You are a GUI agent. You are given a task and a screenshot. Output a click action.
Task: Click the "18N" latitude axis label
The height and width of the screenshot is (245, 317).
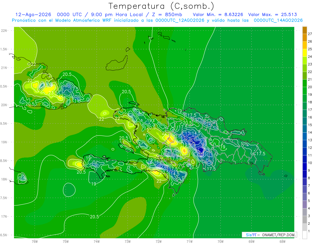pyautogui.click(x=4, y=179)
